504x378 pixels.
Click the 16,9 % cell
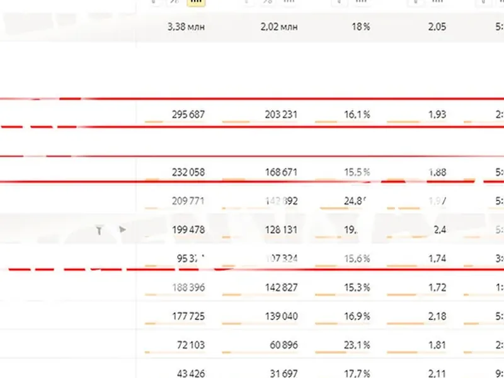(x=357, y=316)
